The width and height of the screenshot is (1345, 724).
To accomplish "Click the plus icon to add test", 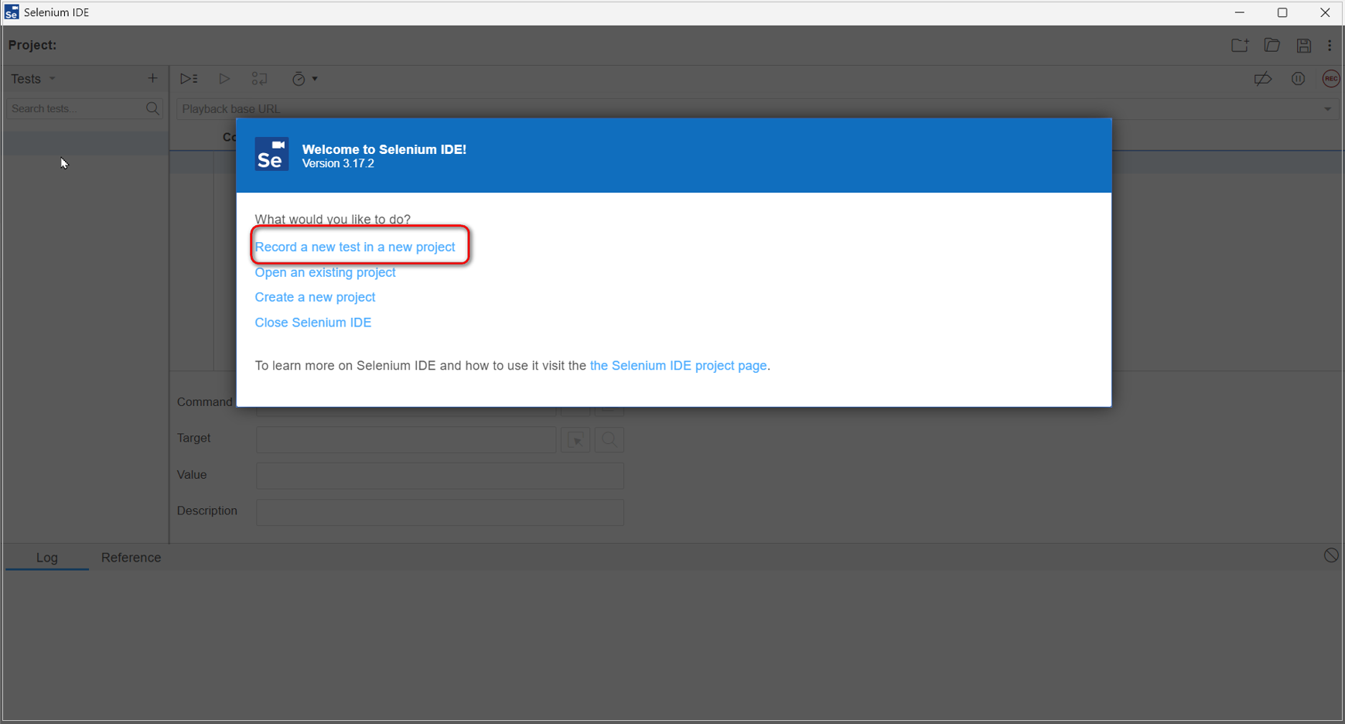I will (x=152, y=78).
